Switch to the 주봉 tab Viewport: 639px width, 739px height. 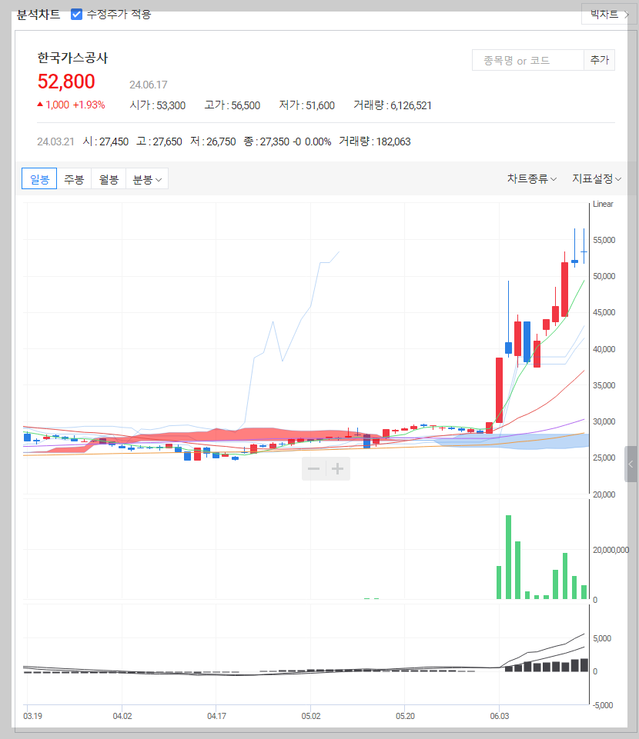pos(74,179)
